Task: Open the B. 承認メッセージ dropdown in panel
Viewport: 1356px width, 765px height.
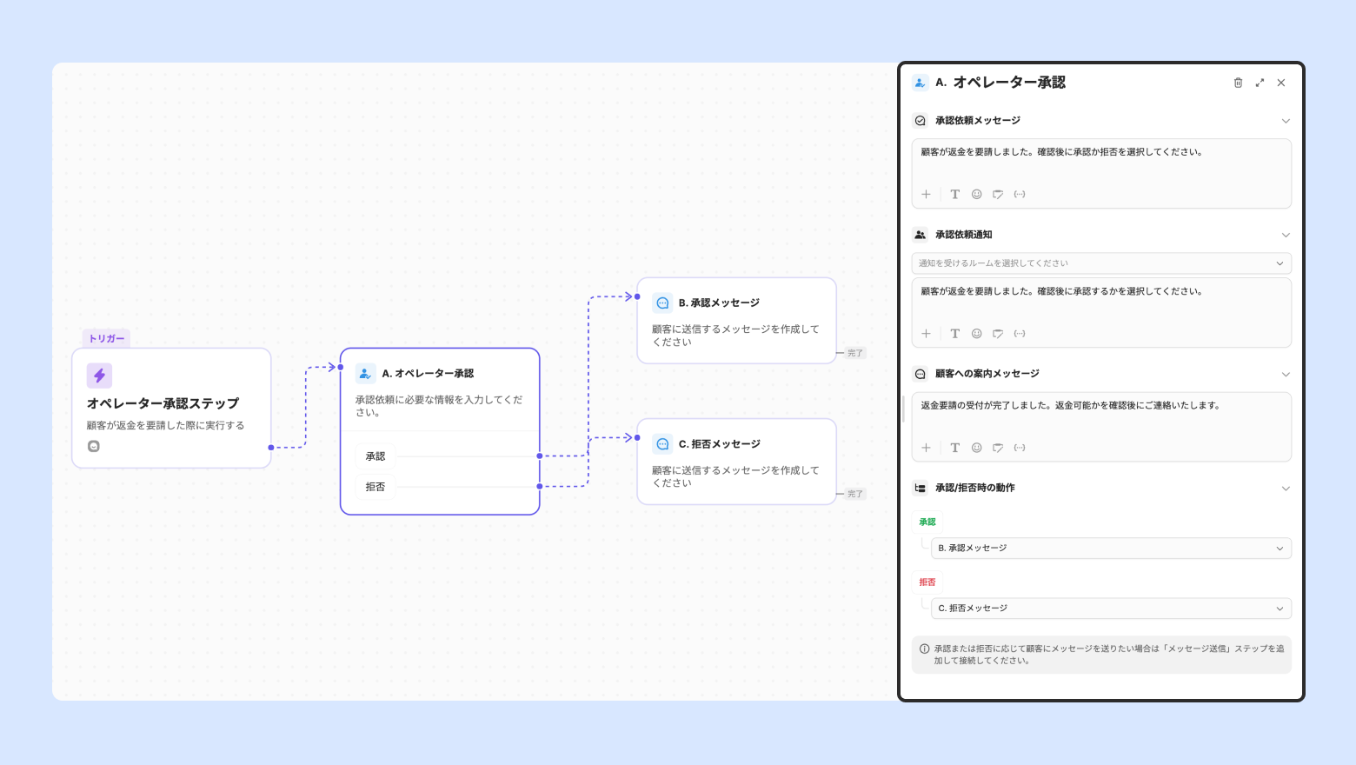Action: 1111,549
